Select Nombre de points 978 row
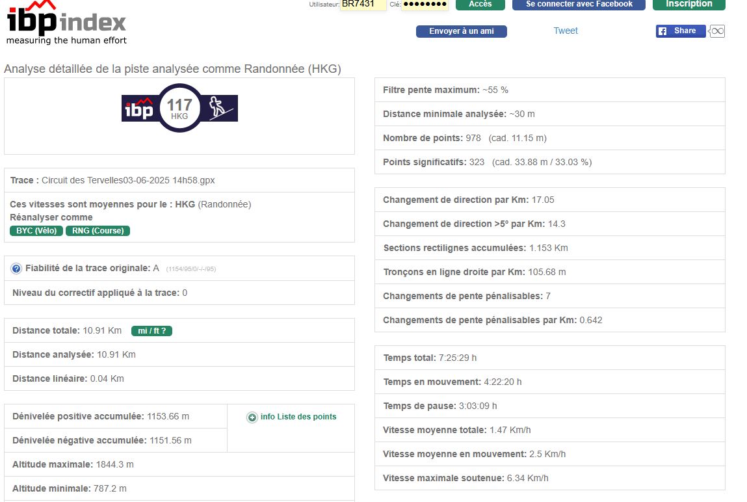The height and width of the screenshot is (502, 747). pos(550,138)
